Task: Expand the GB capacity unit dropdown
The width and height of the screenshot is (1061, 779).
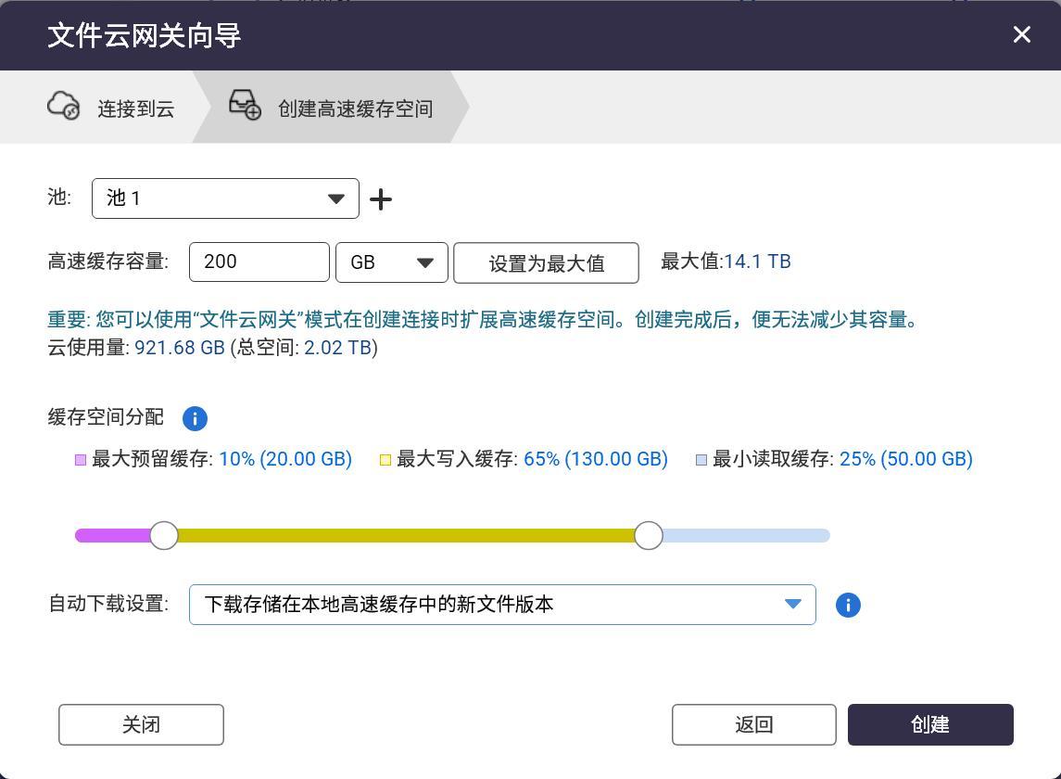Action: (392, 262)
